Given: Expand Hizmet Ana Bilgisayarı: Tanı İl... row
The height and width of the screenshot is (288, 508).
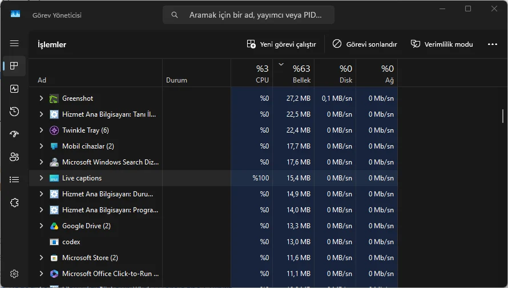Looking at the screenshot, I should coord(41,114).
